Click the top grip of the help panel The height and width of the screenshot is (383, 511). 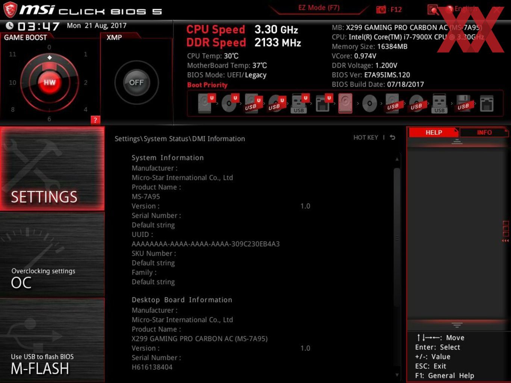point(457,142)
